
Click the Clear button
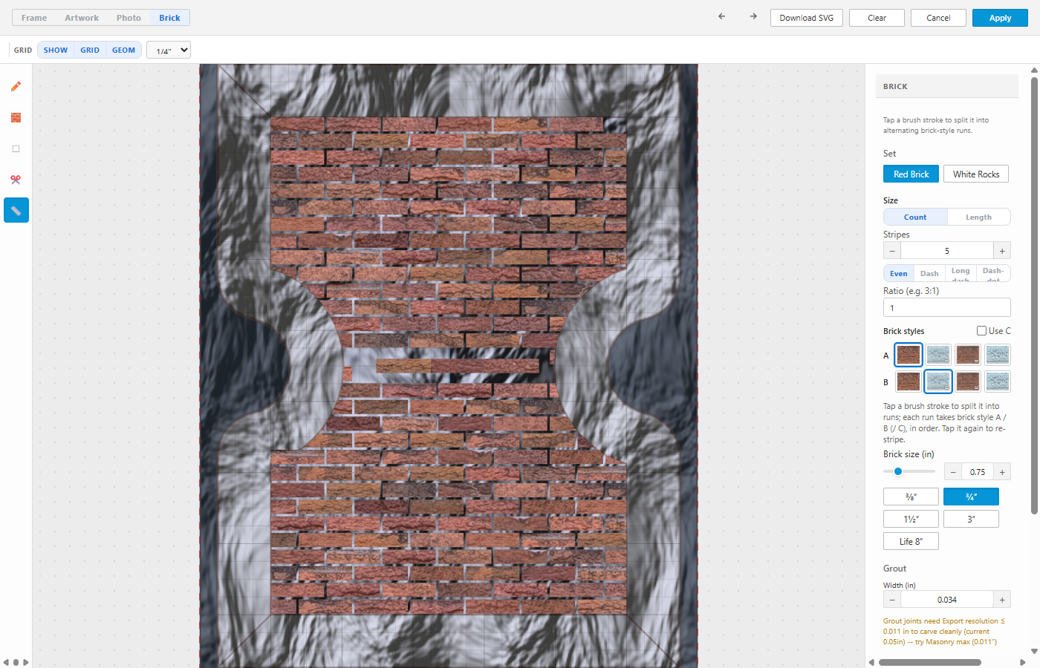pos(877,18)
